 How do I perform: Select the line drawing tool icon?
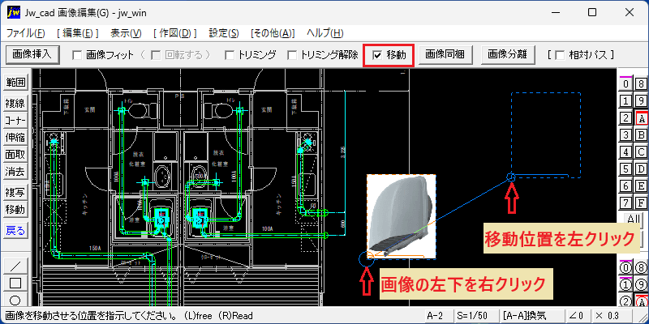point(15,265)
